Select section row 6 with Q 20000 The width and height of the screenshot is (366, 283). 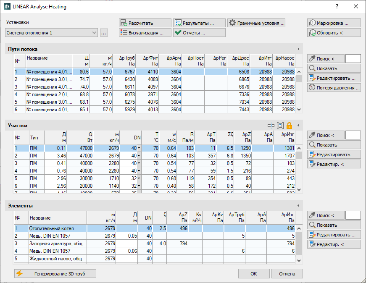point(155,186)
